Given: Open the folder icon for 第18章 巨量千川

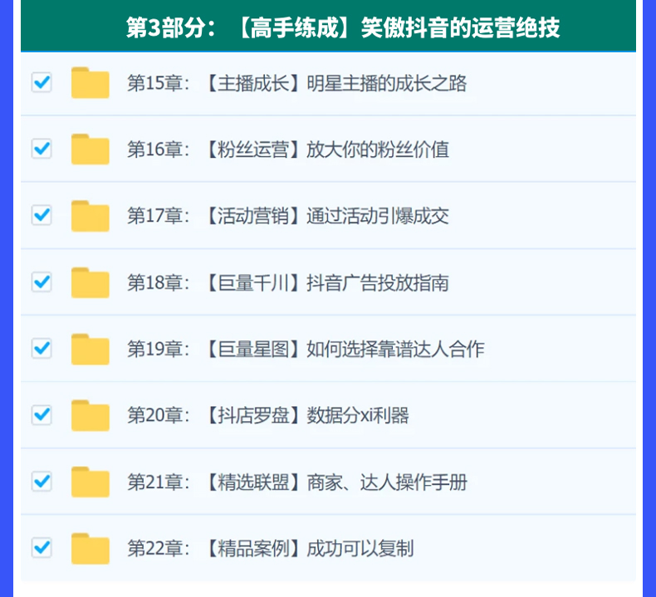Looking at the screenshot, I should pos(90,282).
